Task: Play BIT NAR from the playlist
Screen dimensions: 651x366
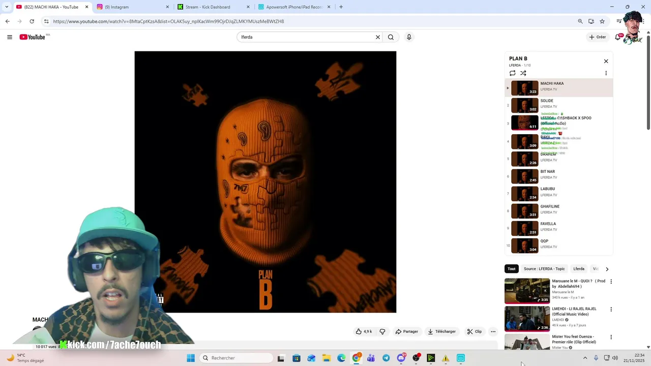Action: 558,176
